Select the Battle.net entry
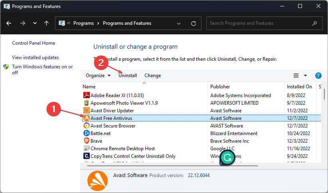Image resolution: width=328 pixels, height=193 pixels. 101,133
